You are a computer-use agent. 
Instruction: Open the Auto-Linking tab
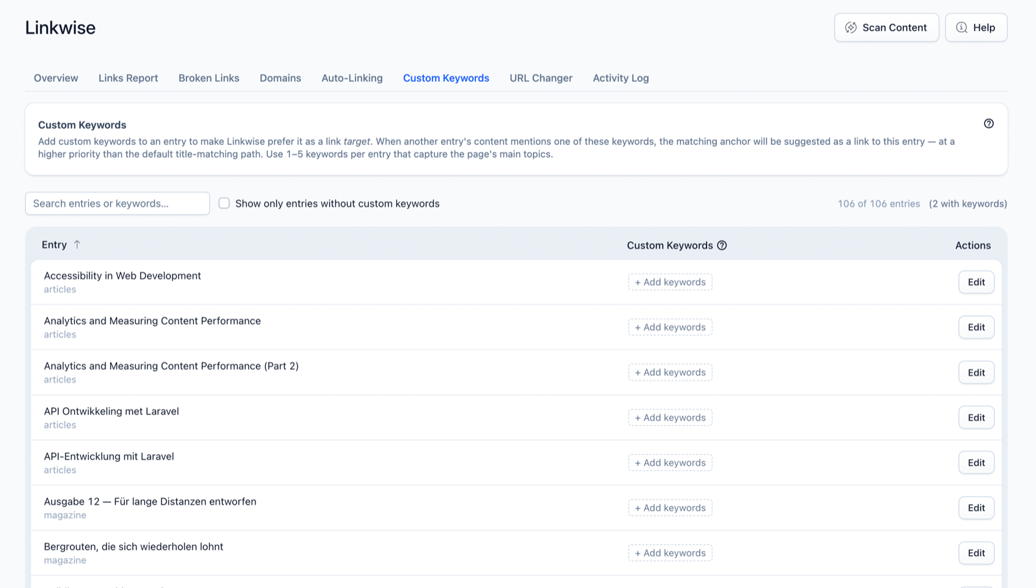pos(352,78)
